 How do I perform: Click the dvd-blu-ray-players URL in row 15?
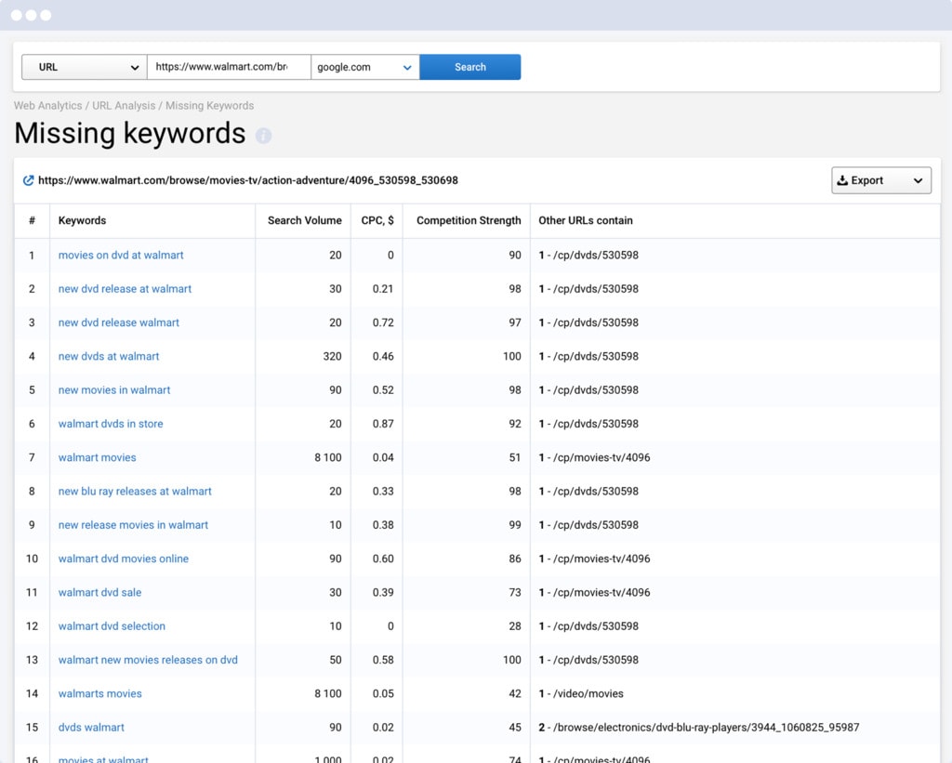coord(707,727)
